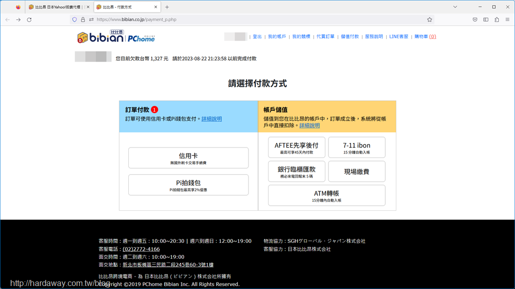Click the browser back arrow
The image size is (515, 289).
click(8, 20)
